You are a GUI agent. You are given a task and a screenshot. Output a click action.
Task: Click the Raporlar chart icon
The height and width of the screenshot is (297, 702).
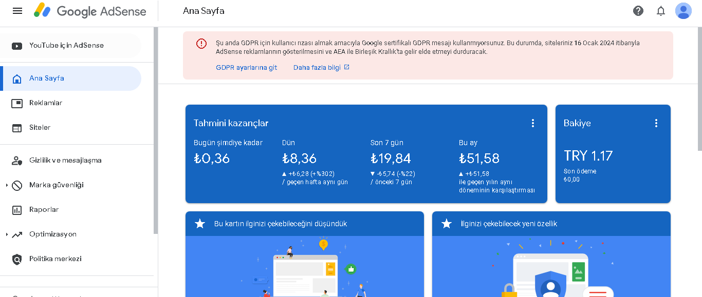click(x=17, y=210)
